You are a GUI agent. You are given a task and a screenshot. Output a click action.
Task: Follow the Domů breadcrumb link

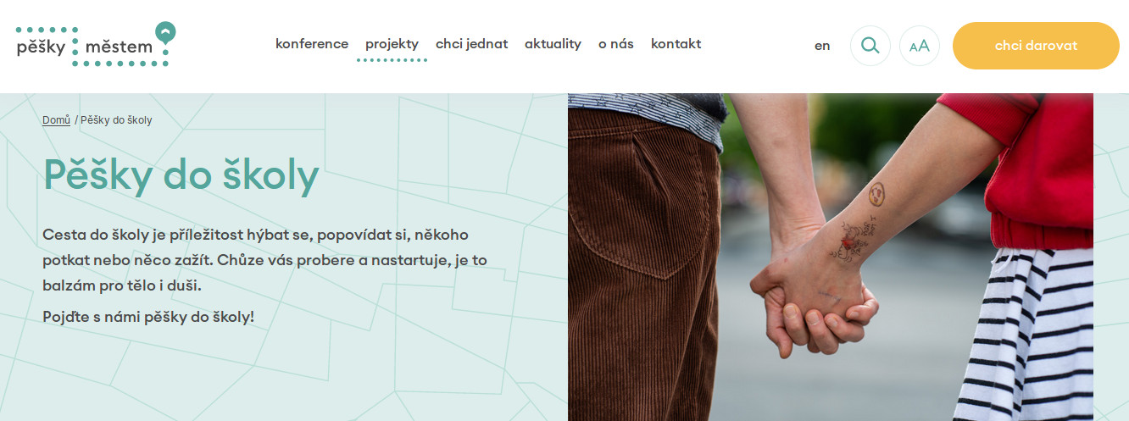[x=57, y=120]
